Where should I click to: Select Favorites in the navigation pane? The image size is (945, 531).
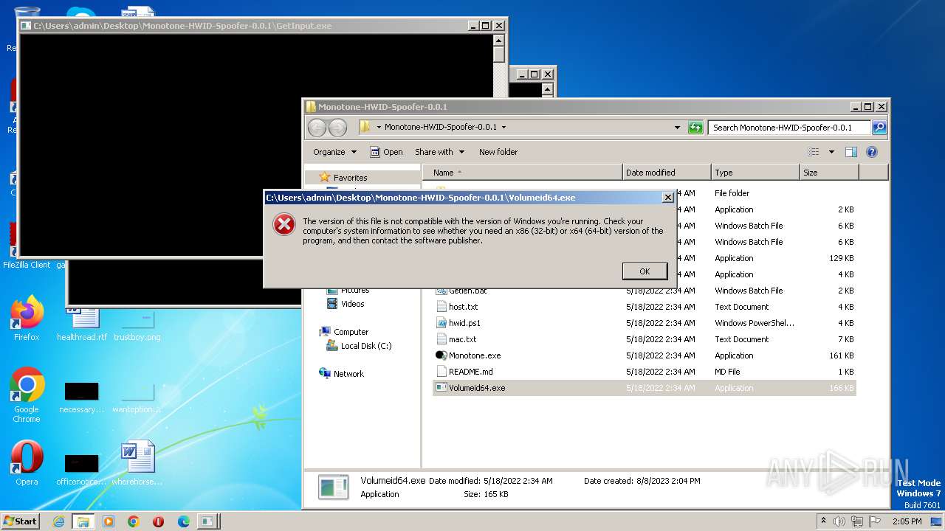pos(350,178)
